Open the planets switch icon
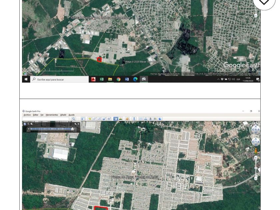This screenshot has height=210, width=280. 127,119
